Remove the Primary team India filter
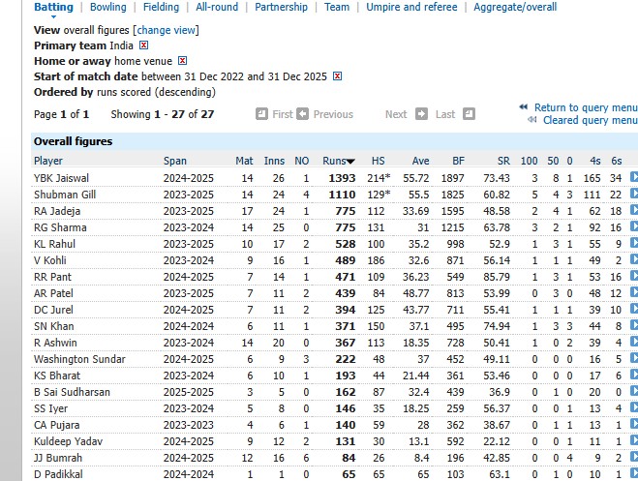The image size is (638, 481). (x=144, y=45)
